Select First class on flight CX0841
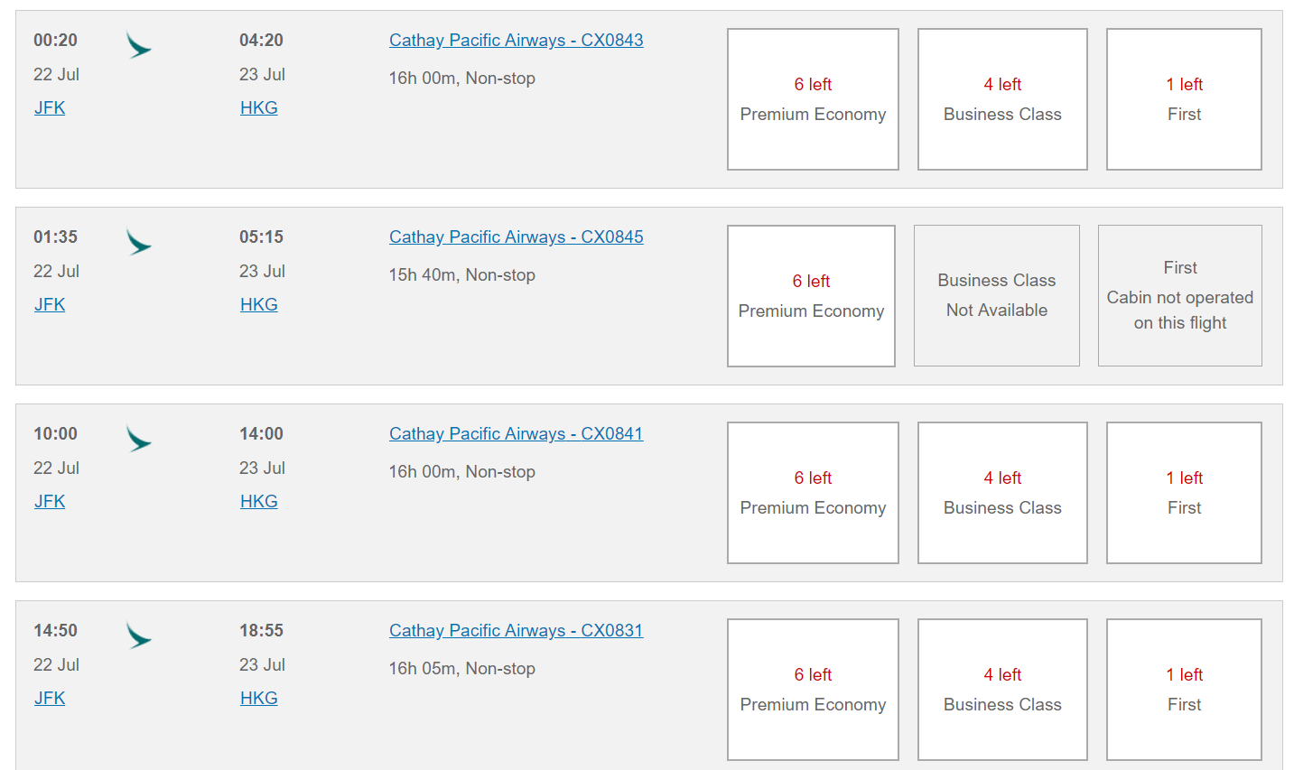 (x=1184, y=493)
